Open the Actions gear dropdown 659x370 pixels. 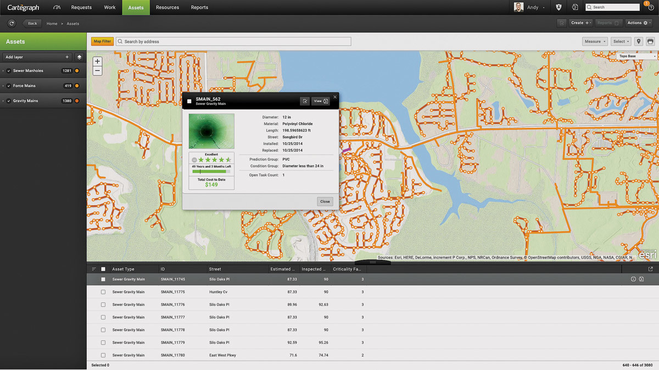[637, 23]
